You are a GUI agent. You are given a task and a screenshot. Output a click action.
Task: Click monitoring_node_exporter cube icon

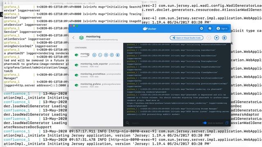click(x=77, y=65)
